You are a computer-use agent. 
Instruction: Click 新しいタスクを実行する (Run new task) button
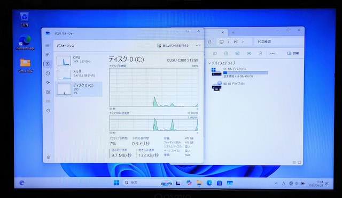(x=173, y=46)
